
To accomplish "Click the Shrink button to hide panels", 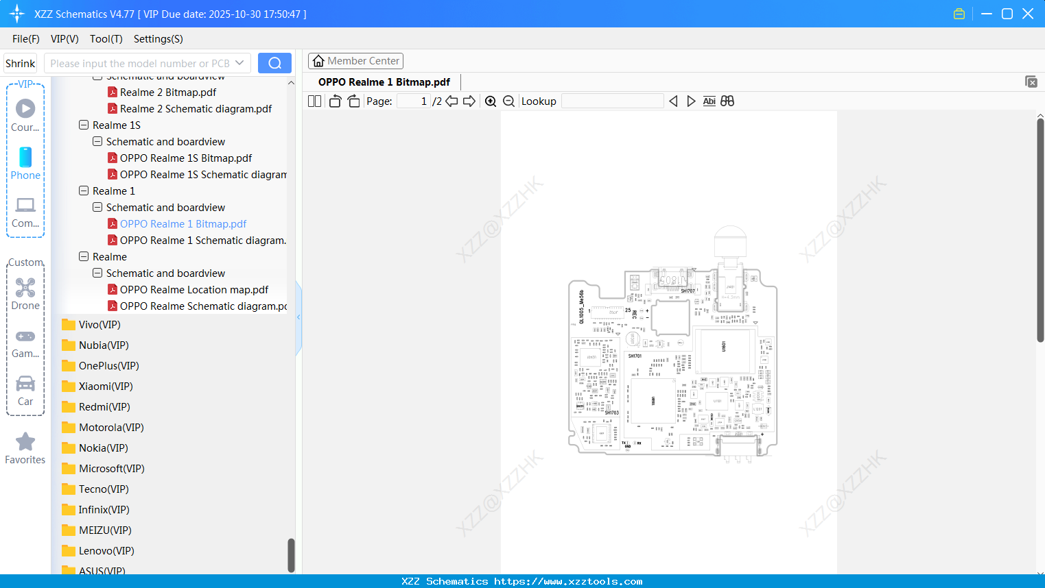I will click(19, 62).
